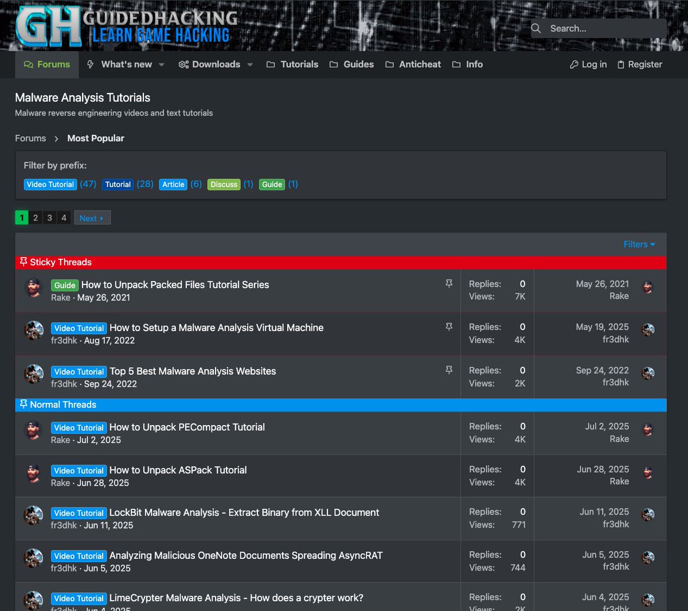Open Rake's avatar beside How to Unpack PECompact Tutorial

[x=33, y=430]
